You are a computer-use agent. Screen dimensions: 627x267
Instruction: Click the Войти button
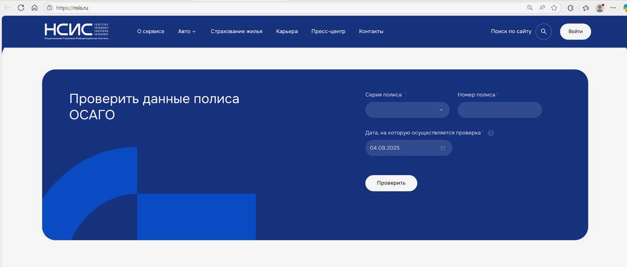(576, 31)
